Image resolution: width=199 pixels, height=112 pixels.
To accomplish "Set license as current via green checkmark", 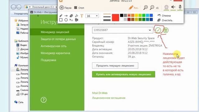I will 158,30.
